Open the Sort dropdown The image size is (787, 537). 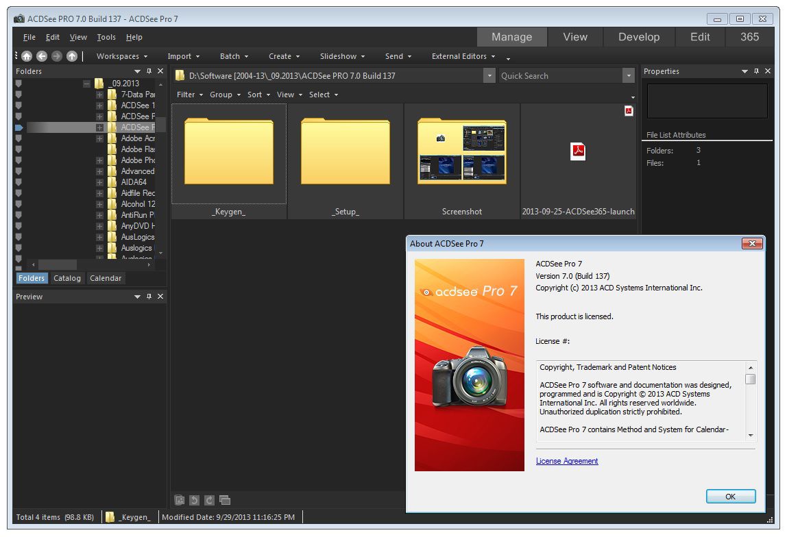click(258, 95)
